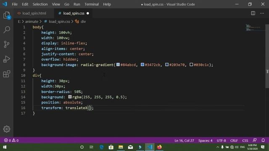The height and width of the screenshot is (151, 269).
Task: Place cursor on 'overflow: hidden;' line
Action: pos(60,59)
